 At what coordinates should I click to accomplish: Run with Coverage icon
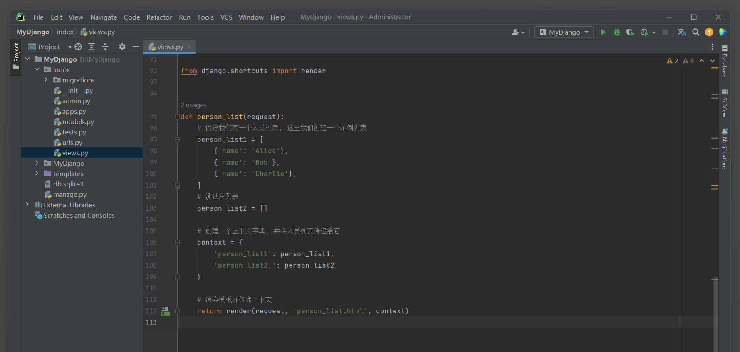(630, 32)
